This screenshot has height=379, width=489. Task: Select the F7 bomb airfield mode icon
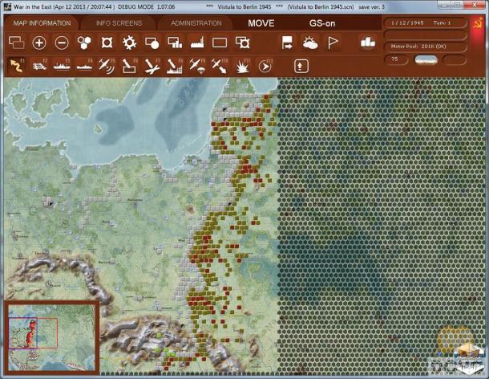(152, 66)
